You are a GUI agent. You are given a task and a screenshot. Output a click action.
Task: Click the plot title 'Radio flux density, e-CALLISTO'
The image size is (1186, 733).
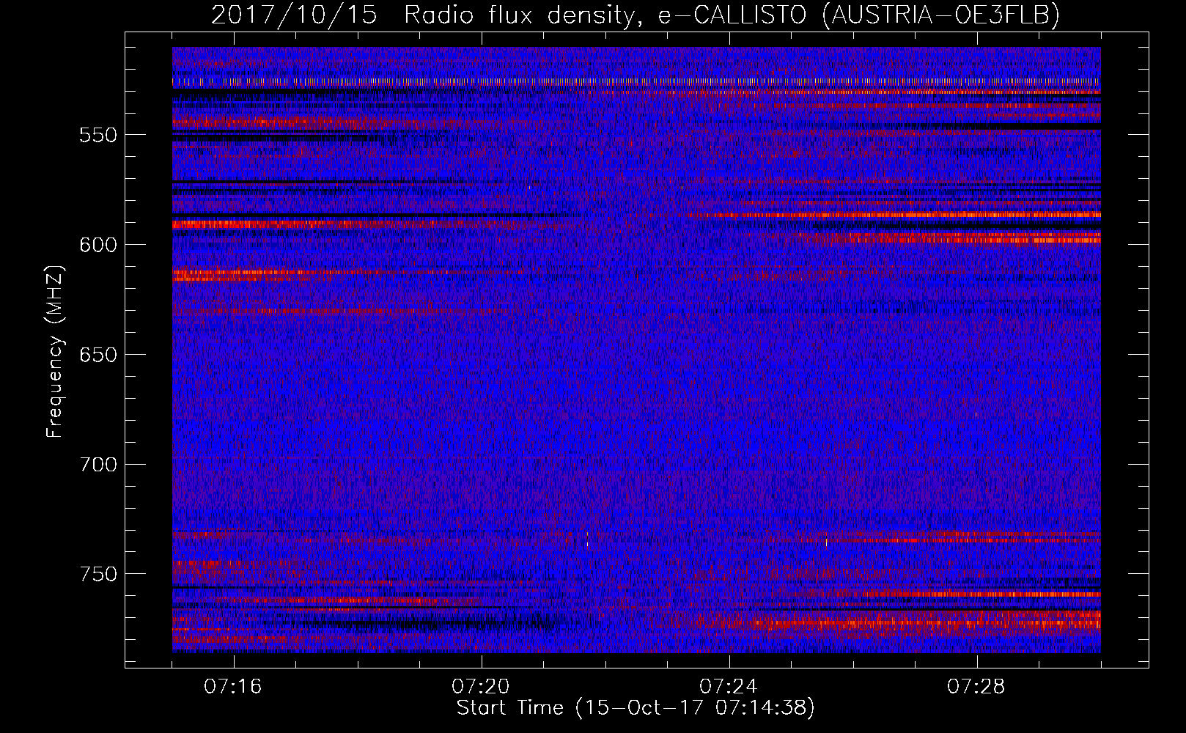click(x=605, y=15)
